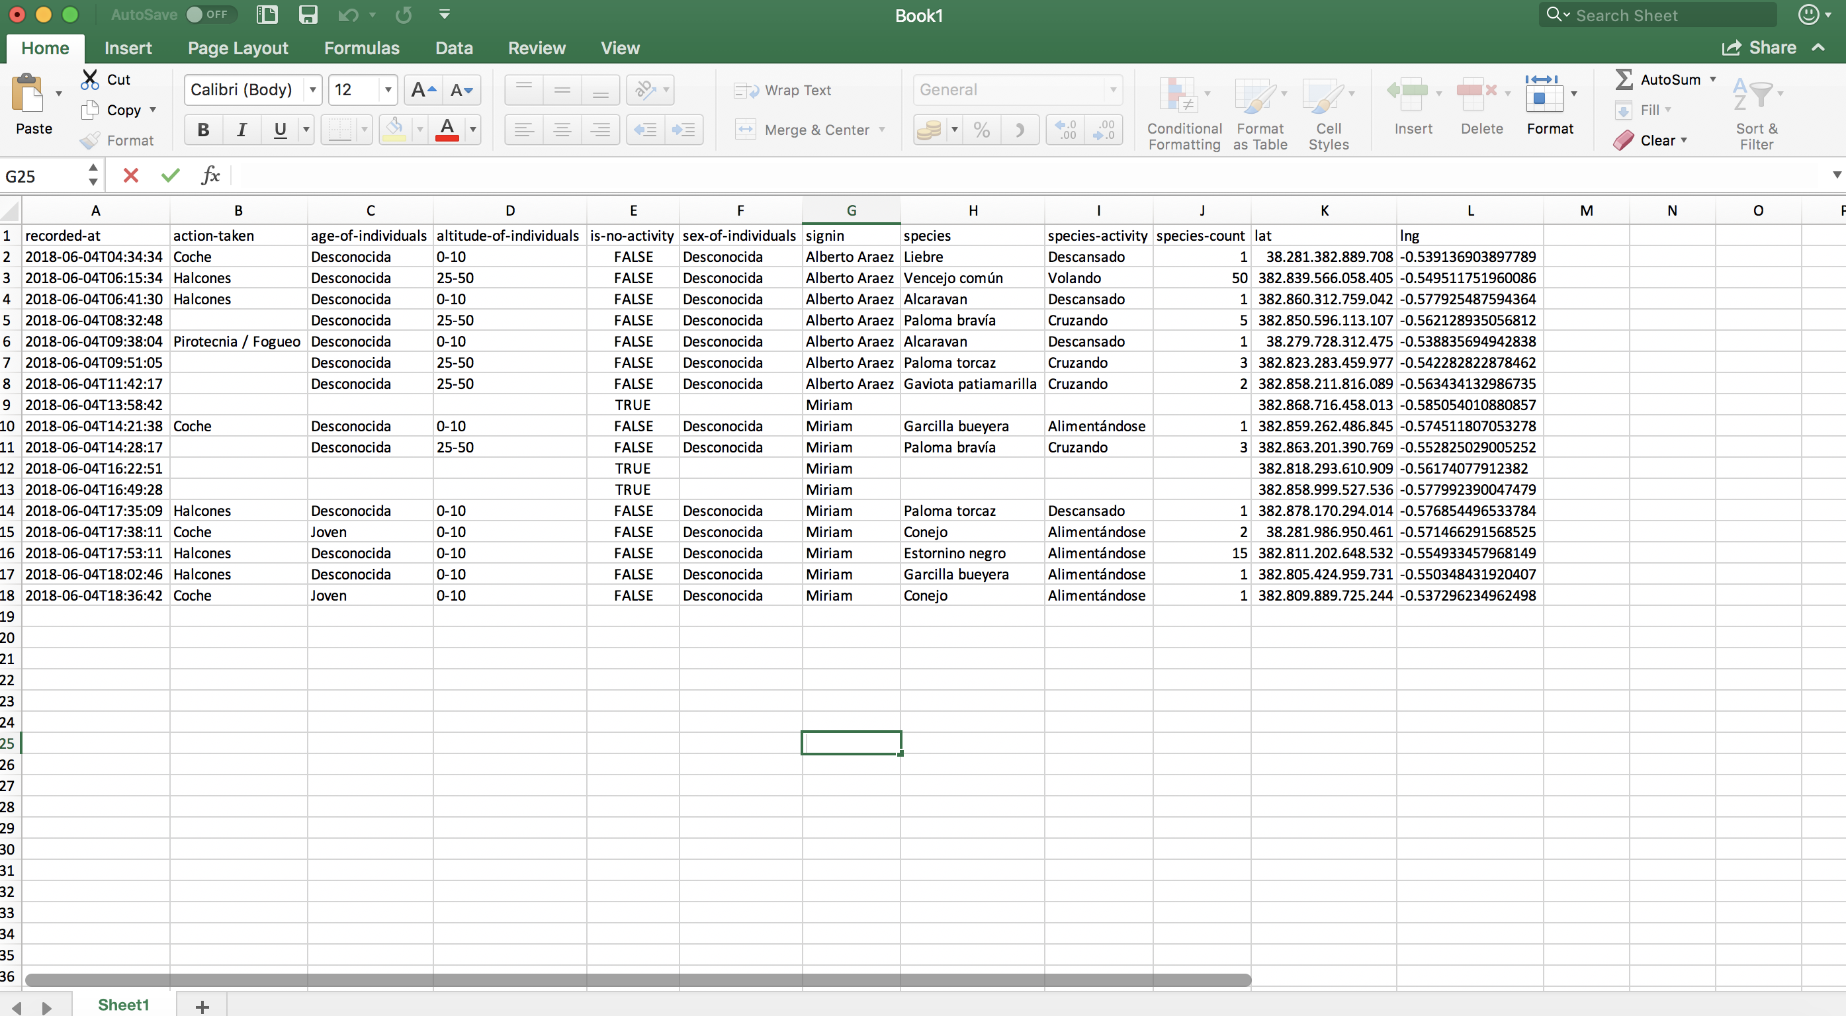Decrease the indent
1846x1016 pixels.
646,130
